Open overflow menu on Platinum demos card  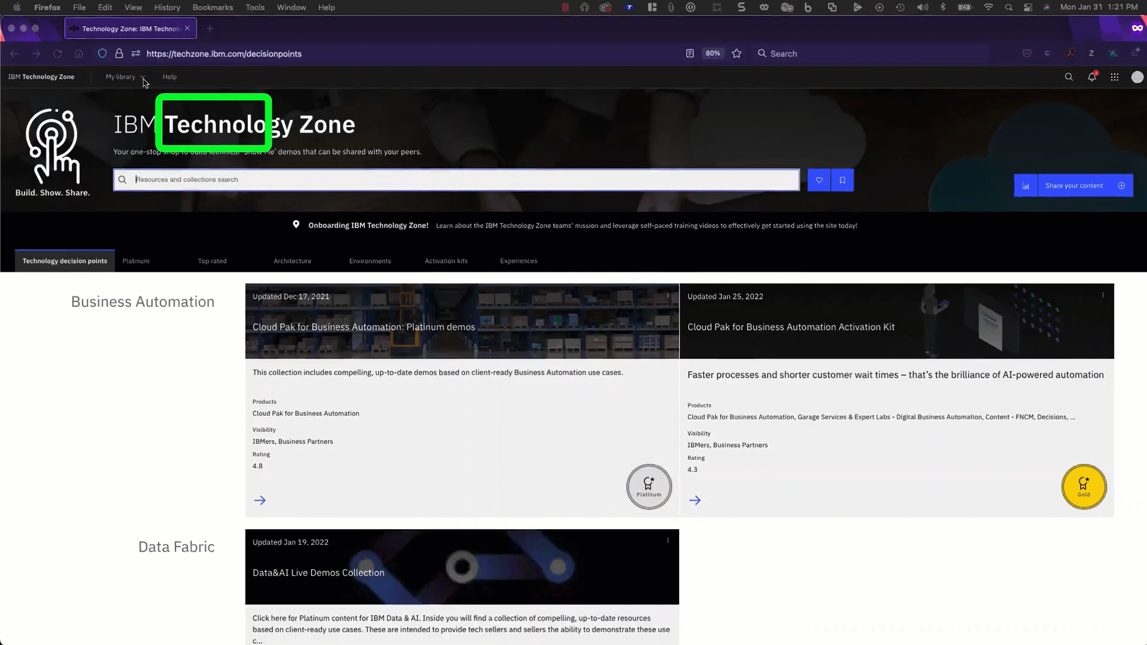pos(668,296)
